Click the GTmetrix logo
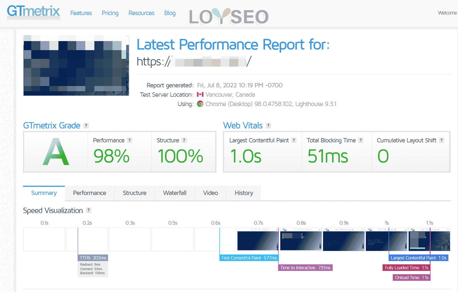Viewport: 458px width, 292px height. click(33, 12)
